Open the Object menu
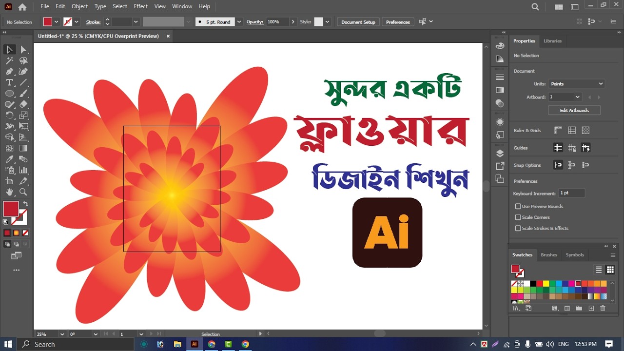 tap(79, 6)
